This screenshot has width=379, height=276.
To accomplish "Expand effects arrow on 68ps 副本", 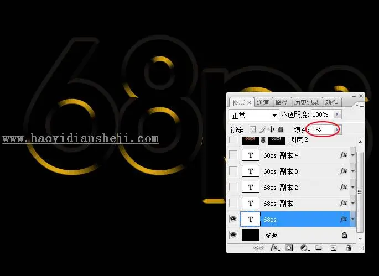I will [x=352, y=203].
